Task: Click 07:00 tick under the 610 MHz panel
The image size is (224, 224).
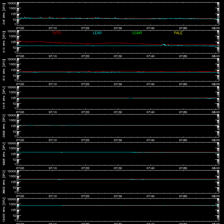Action: tap(20, 84)
